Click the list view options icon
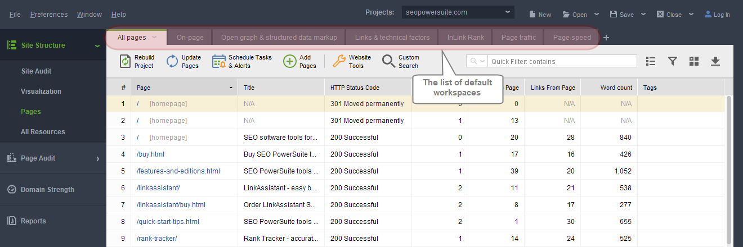 pyautogui.click(x=651, y=61)
